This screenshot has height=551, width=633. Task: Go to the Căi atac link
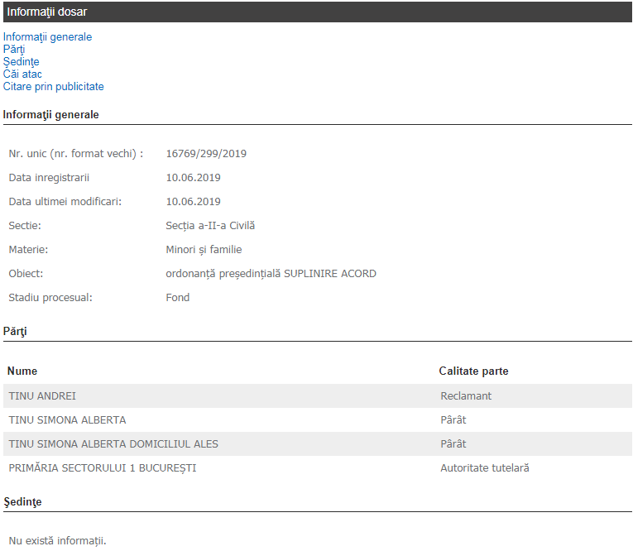[22, 74]
